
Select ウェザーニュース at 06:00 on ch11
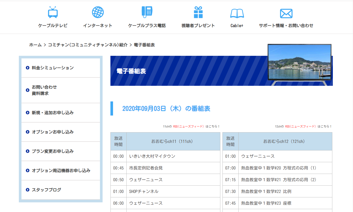173,203
